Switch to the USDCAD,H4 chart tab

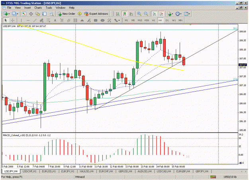(x=164, y=171)
